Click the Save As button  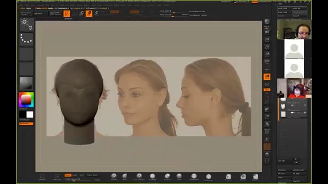[300, 8]
